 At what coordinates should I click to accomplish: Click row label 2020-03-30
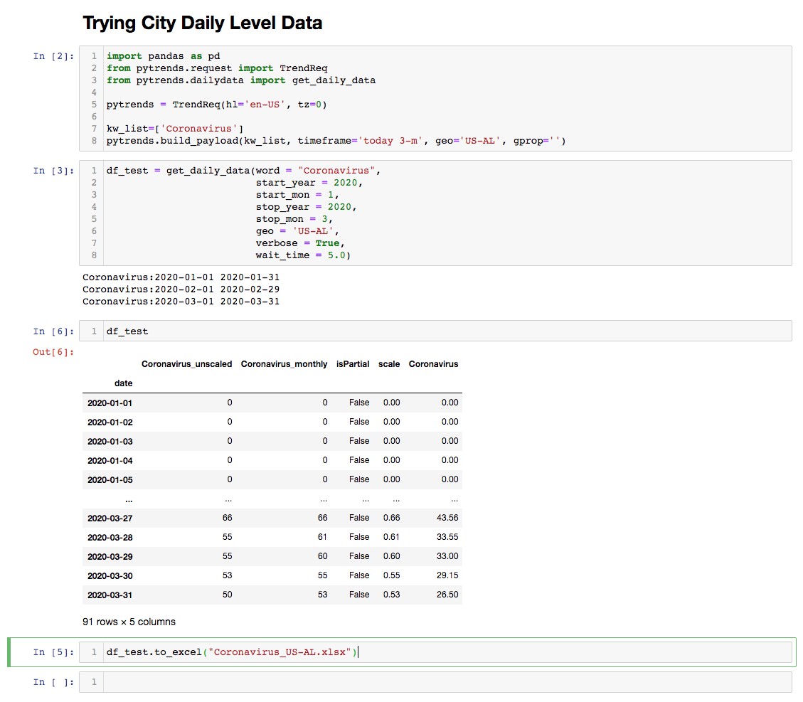(x=110, y=576)
